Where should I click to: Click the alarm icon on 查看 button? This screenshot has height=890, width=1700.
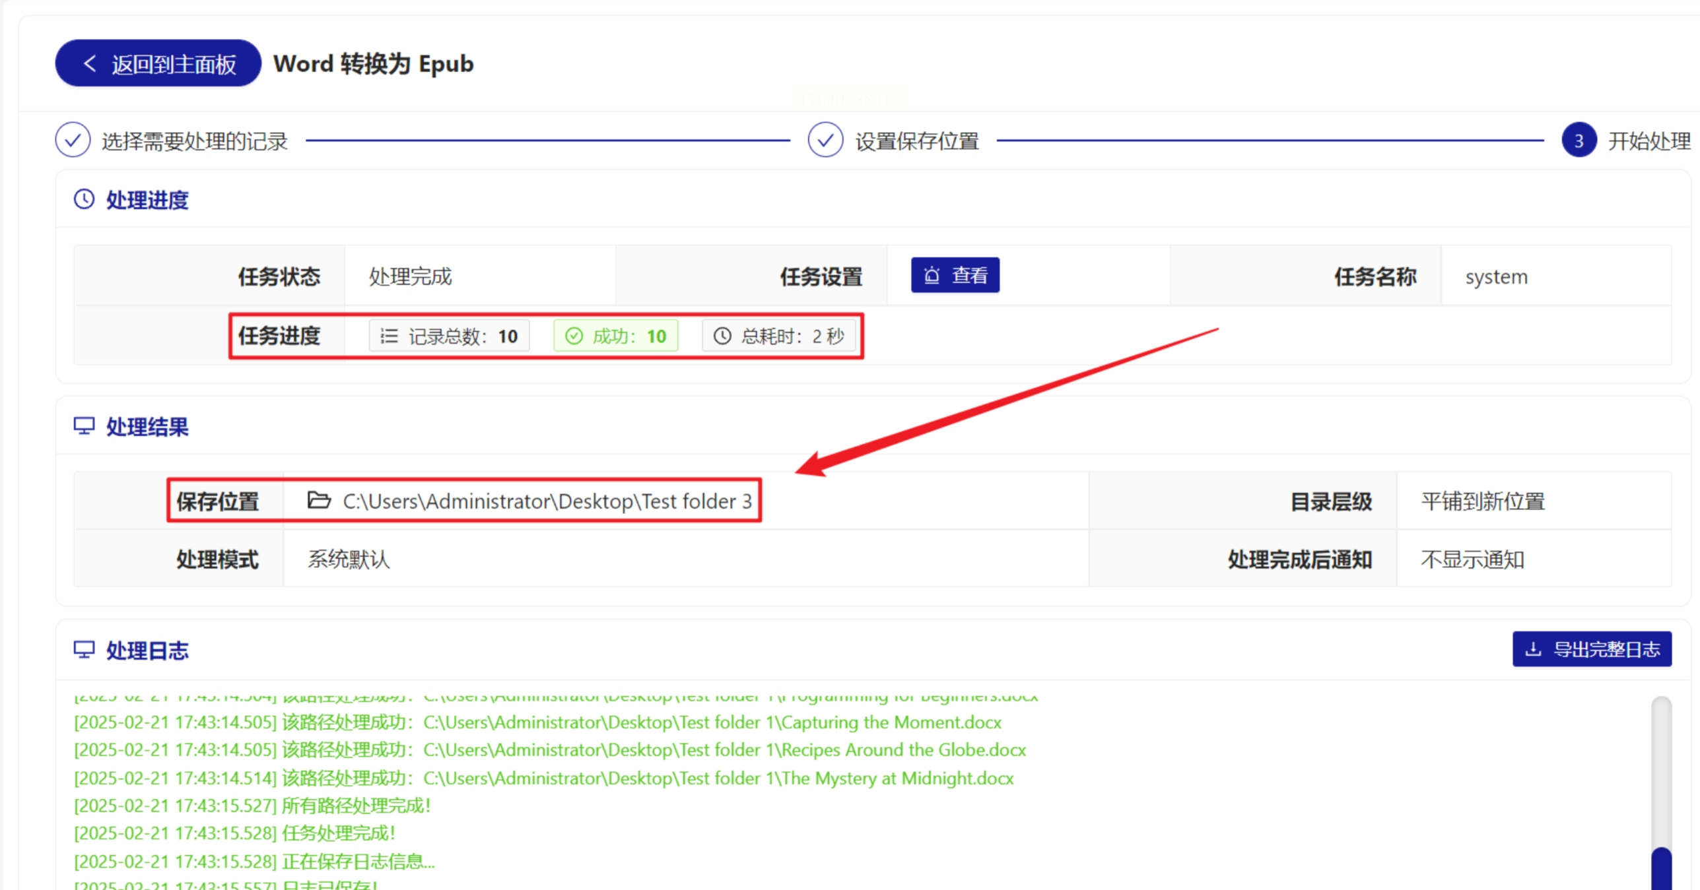(x=932, y=275)
